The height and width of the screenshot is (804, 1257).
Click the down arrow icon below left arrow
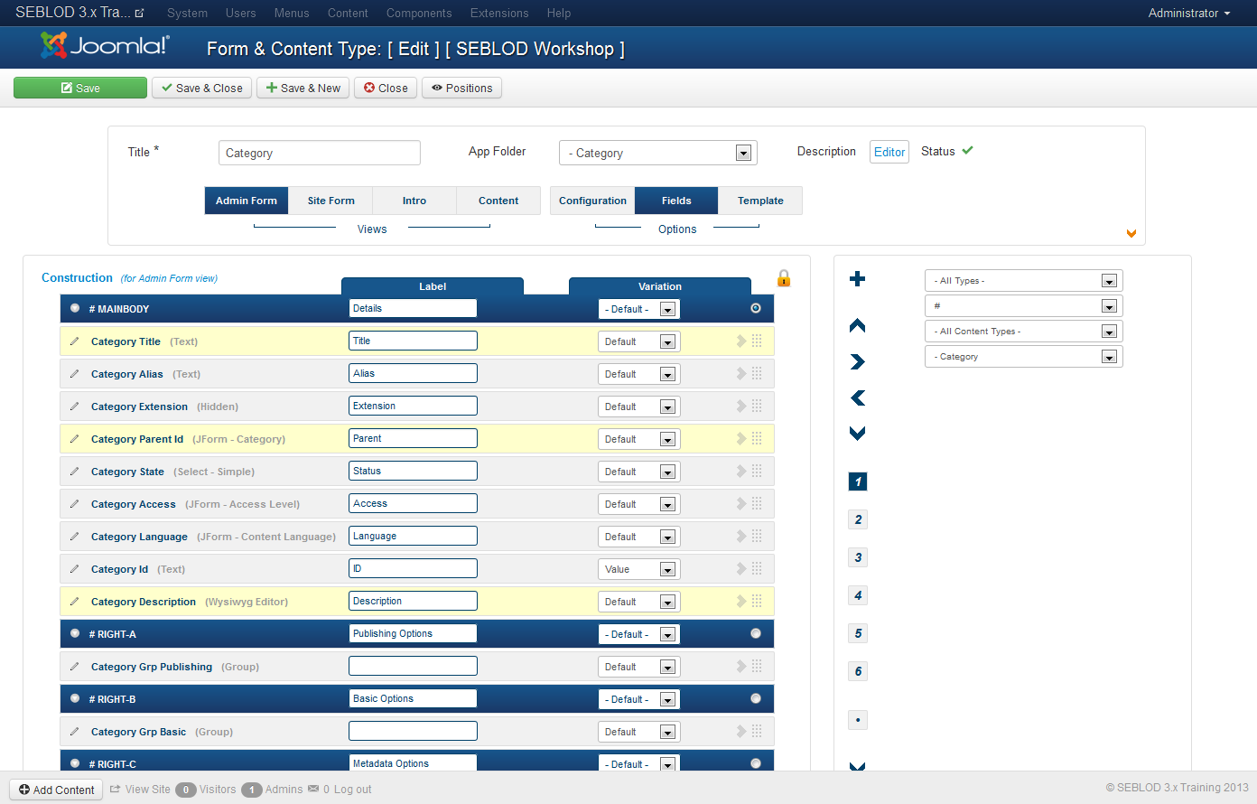pyautogui.click(x=858, y=434)
